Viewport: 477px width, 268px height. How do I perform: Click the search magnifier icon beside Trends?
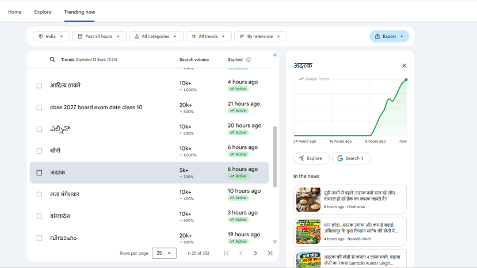[x=52, y=60]
